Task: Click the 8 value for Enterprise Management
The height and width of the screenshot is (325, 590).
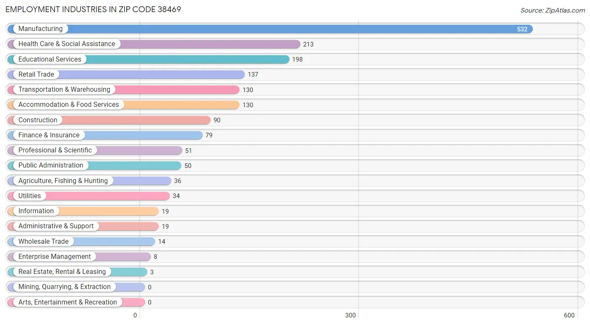Action: pos(155,257)
